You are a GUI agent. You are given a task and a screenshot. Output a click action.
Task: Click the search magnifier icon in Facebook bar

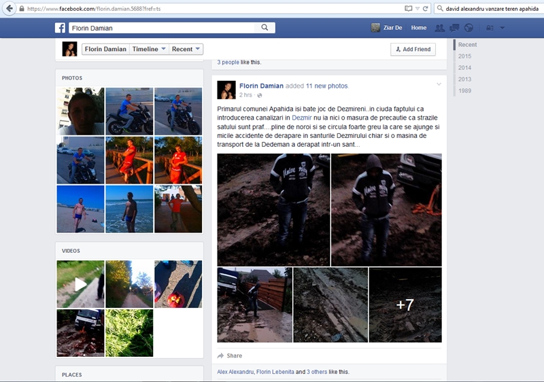coord(265,28)
